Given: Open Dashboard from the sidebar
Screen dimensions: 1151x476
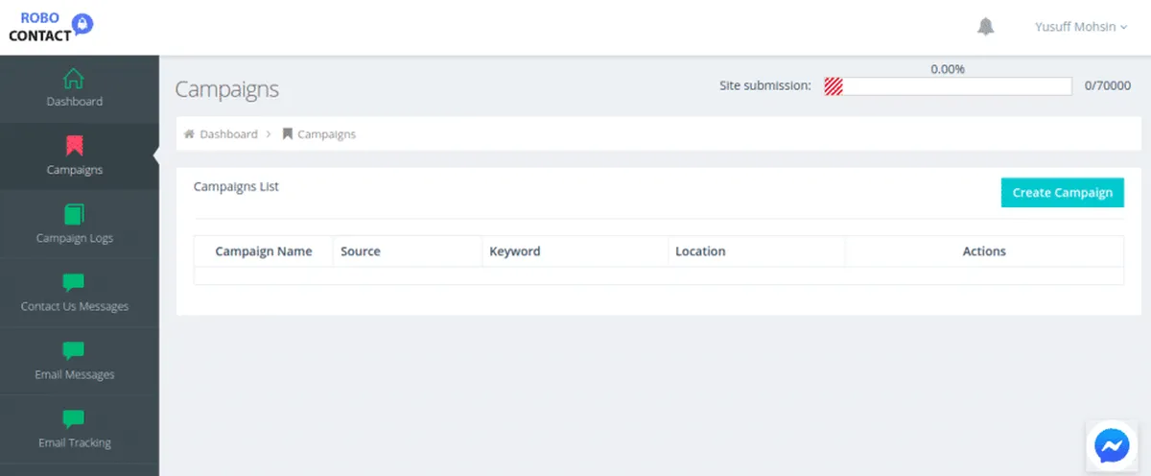Looking at the screenshot, I should [75, 102].
